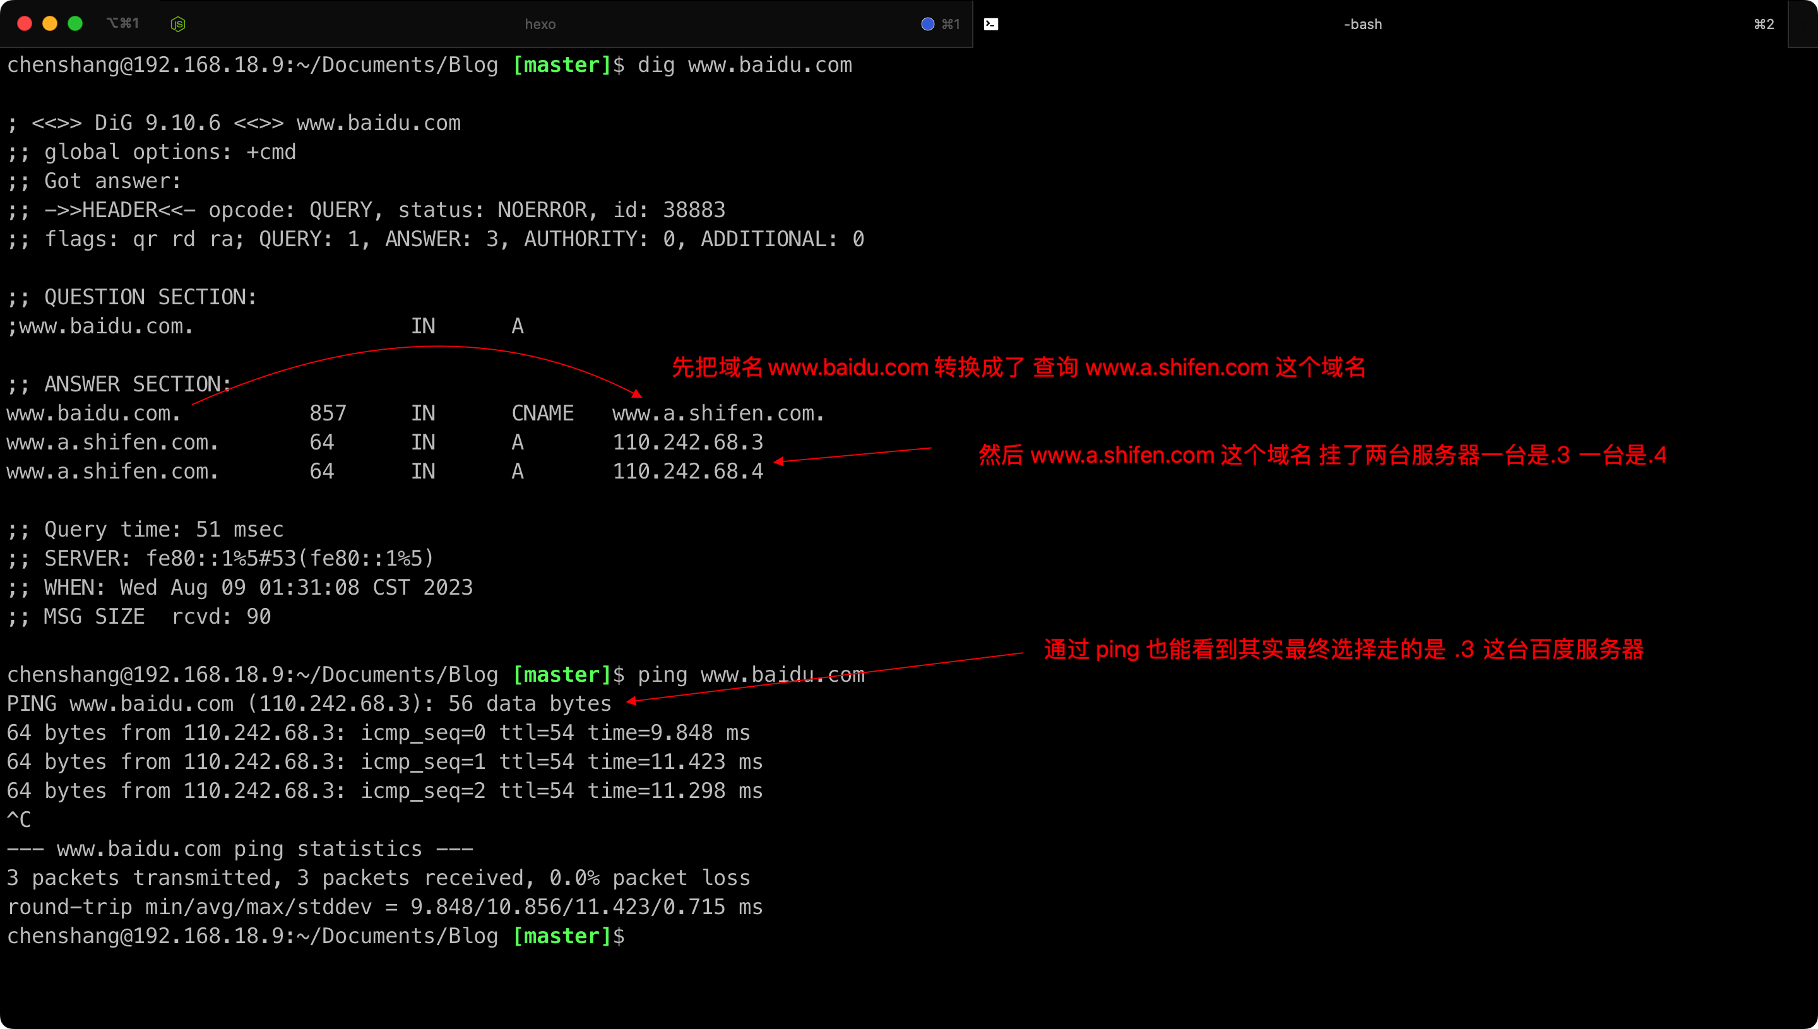The height and width of the screenshot is (1029, 1818).
Task: Click the green [master] label on the first line
Action: (x=562, y=65)
